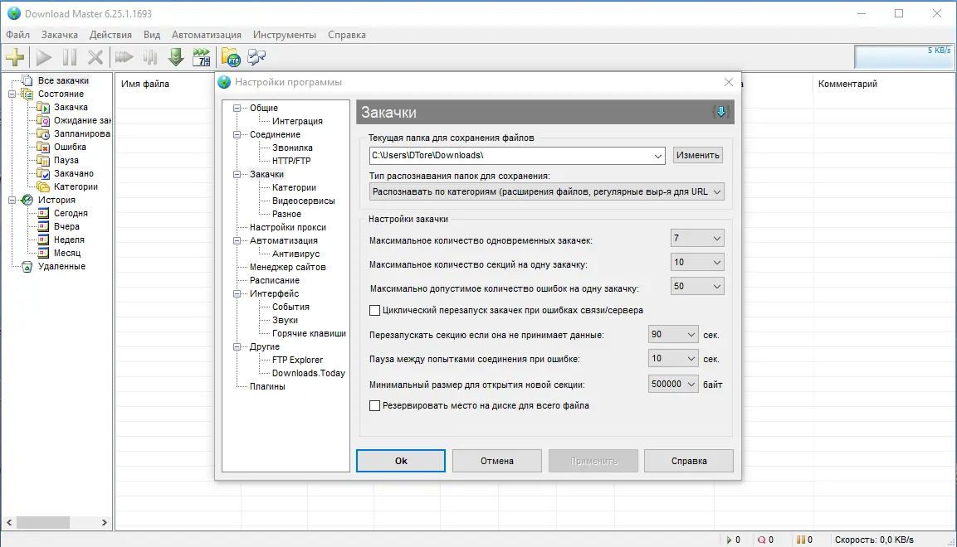Image resolution: width=957 pixels, height=547 pixels.
Task: Collapse the Другие node in settings tree
Action: 237,346
